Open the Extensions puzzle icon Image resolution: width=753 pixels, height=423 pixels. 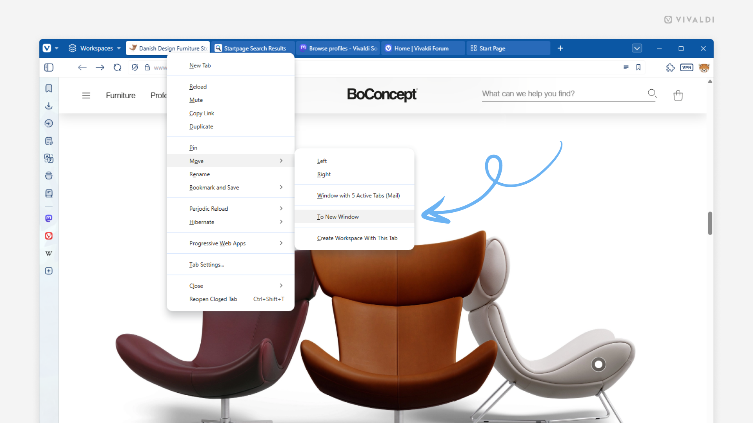click(670, 67)
